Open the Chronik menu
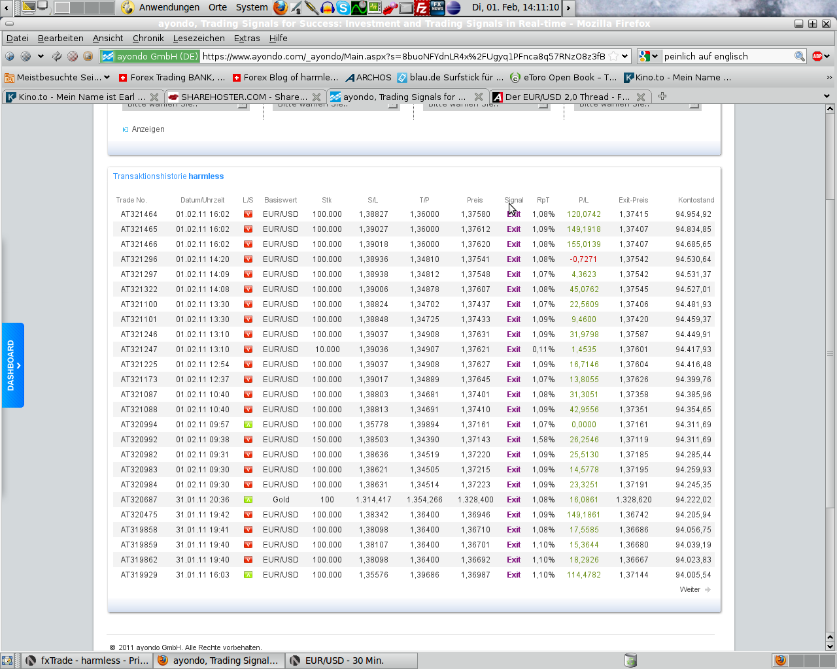 coord(148,39)
